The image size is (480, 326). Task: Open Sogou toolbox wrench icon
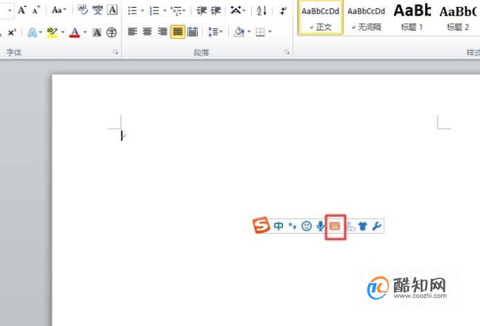[x=377, y=226]
